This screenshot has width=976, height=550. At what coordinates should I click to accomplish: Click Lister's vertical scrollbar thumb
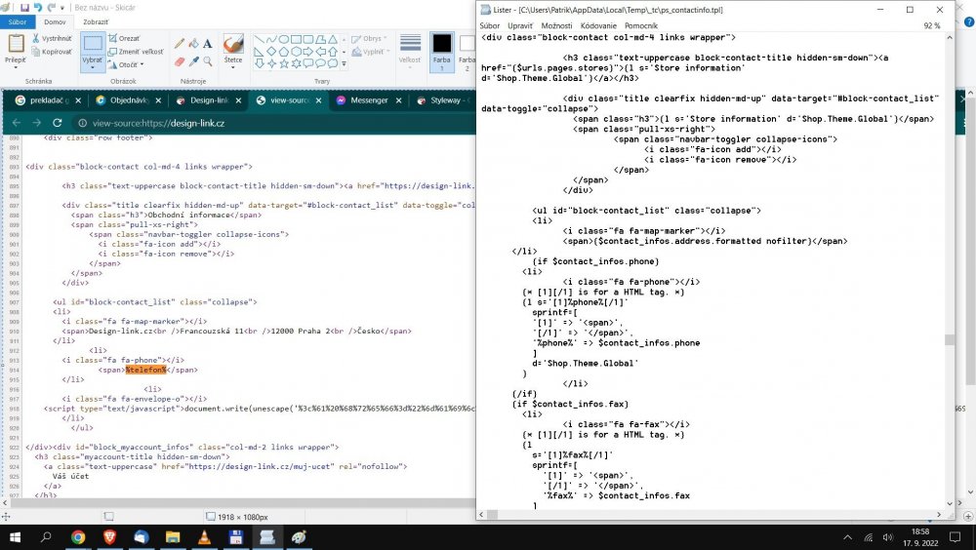pos(950,339)
